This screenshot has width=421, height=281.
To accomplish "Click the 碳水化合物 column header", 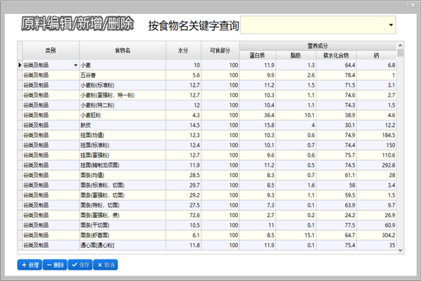I will coord(336,55).
